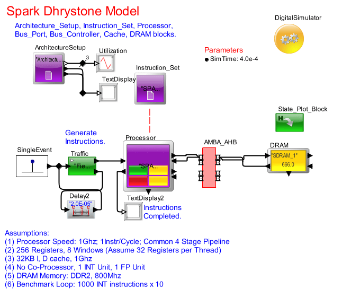This screenshot has width=342, height=297.
Task: Select the Processor block
Action: 148,166
